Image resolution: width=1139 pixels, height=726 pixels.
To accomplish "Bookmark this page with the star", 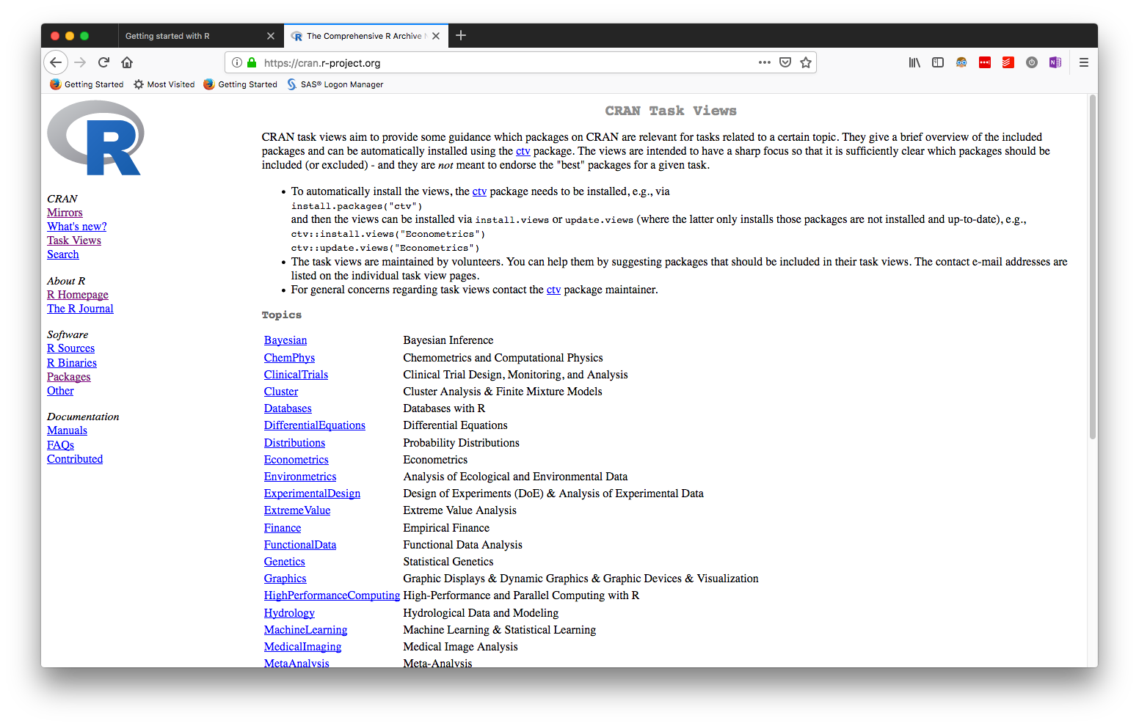I will pos(806,62).
